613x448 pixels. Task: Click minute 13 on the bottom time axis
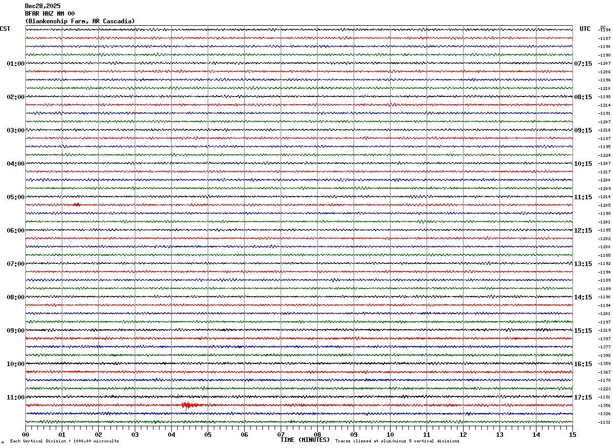tap(500, 434)
